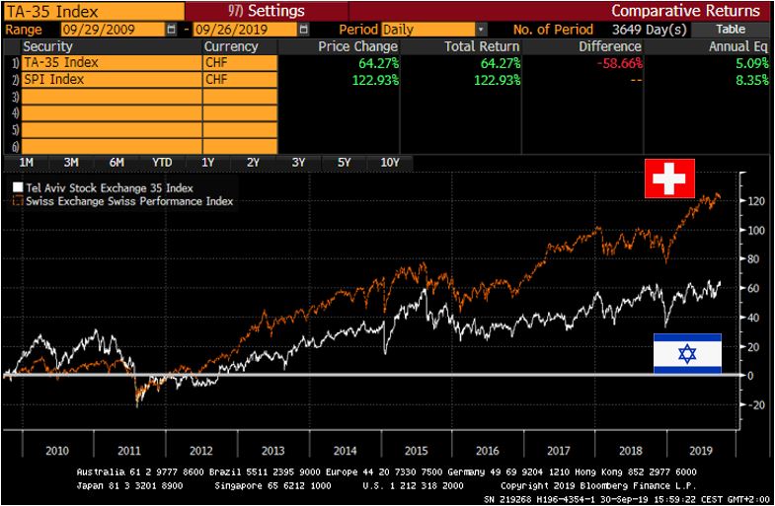Screen dimensions: 775x506
Task: Click the SPI Index security field
Action: point(112,80)
